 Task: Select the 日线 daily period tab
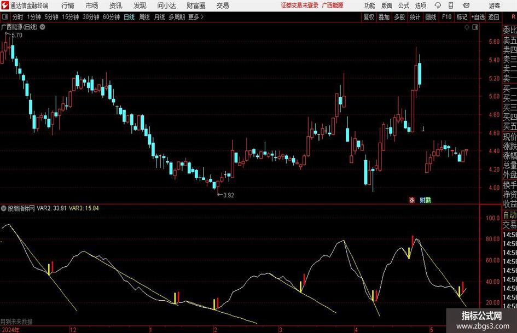[x=129, y=17]
